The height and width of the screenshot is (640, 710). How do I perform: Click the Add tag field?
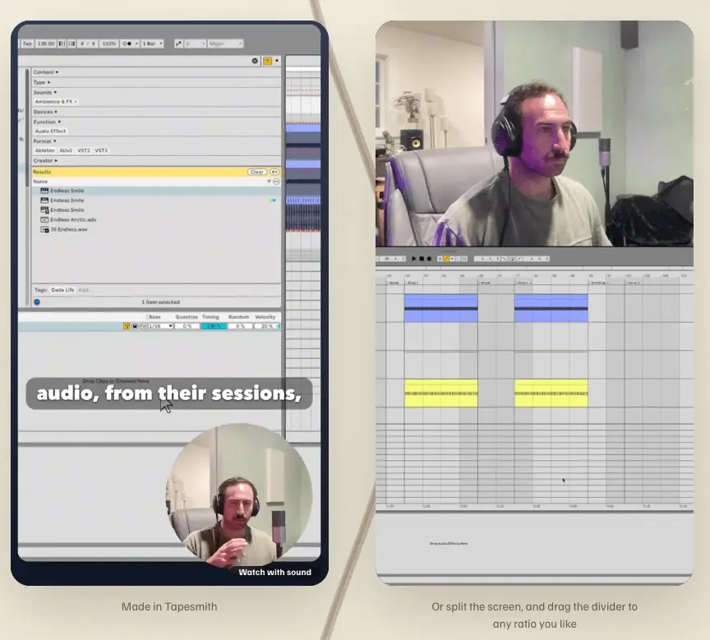tap(84, 290)
